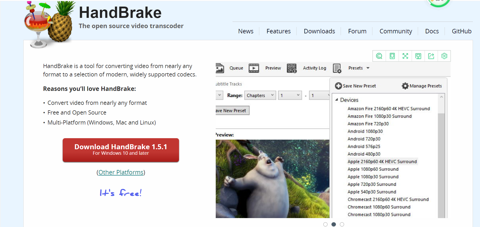Select Android 480p30 preset
The height and width of the screenshot is (227, 480).
click(364, 154)
